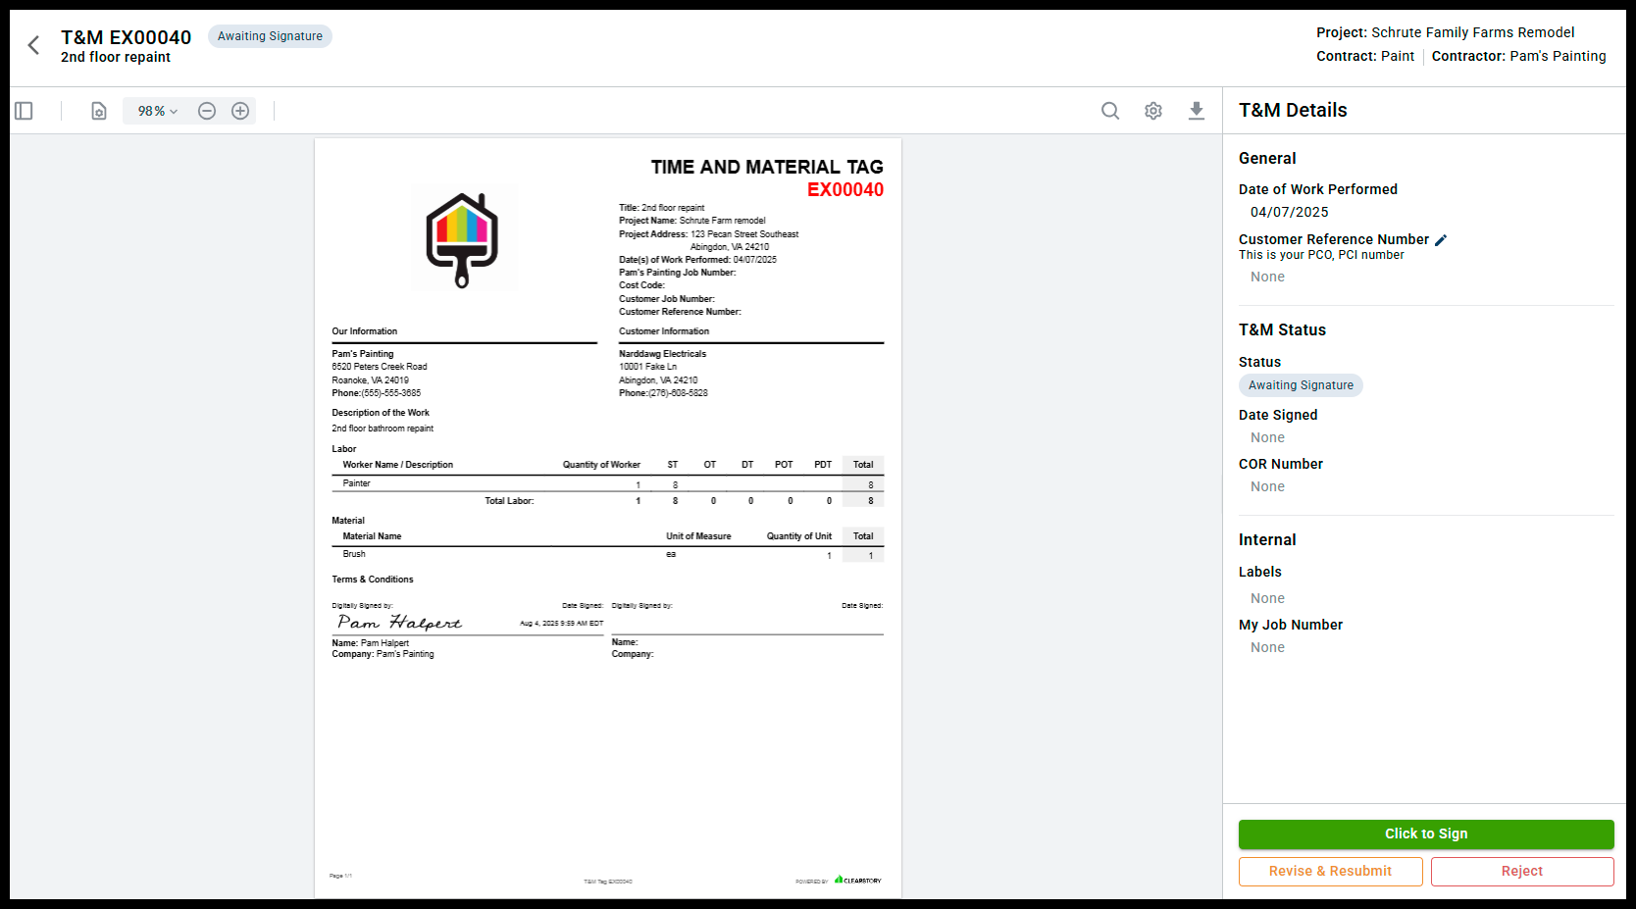1636x909 pixels.
Task: Click the Description of the Work heading
Action: pyautogui.click(x=381, y=413)
